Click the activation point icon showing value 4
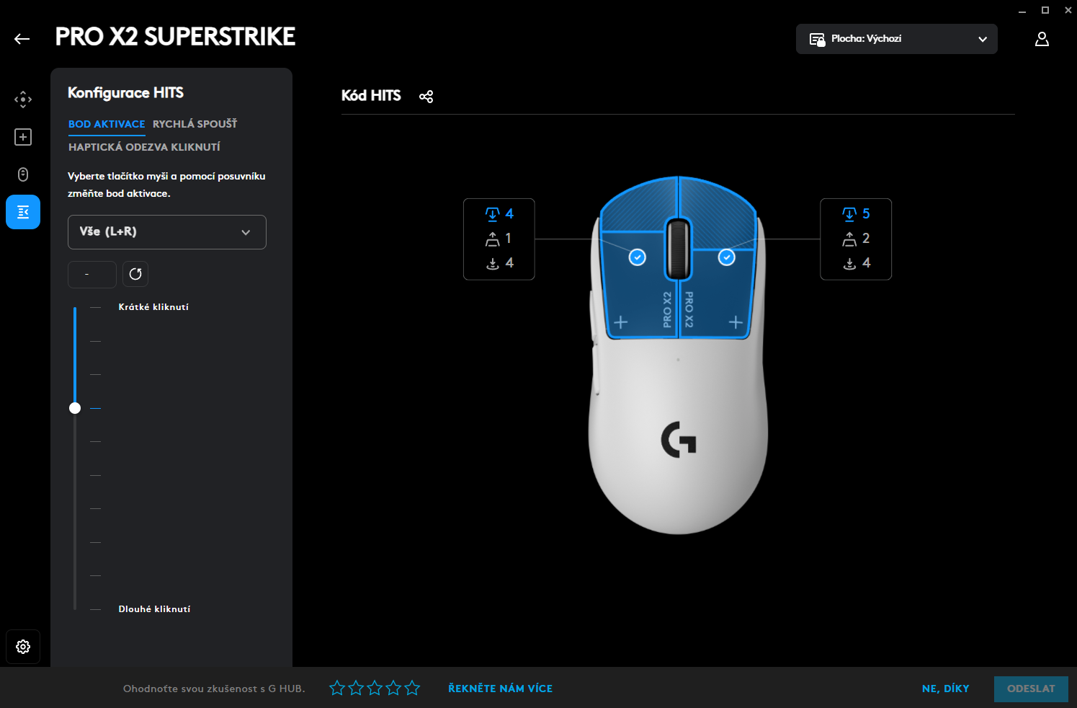This screenshot has height=708, width=1077. pyautogui.click(x=493, y=213)
